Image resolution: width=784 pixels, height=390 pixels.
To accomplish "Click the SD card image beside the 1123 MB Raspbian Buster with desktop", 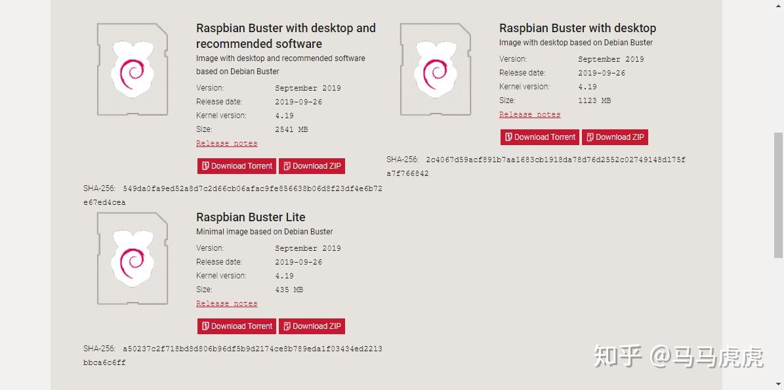I will 436,69.
